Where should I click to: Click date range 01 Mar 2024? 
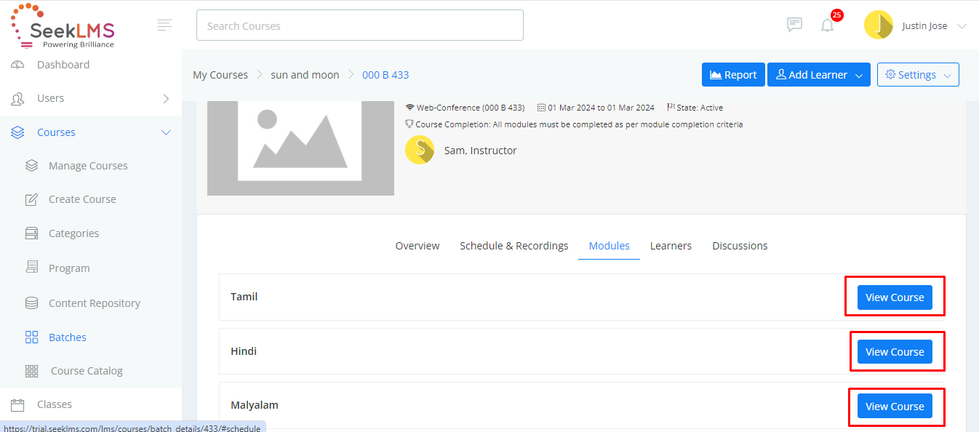click(x=601, y=108)
